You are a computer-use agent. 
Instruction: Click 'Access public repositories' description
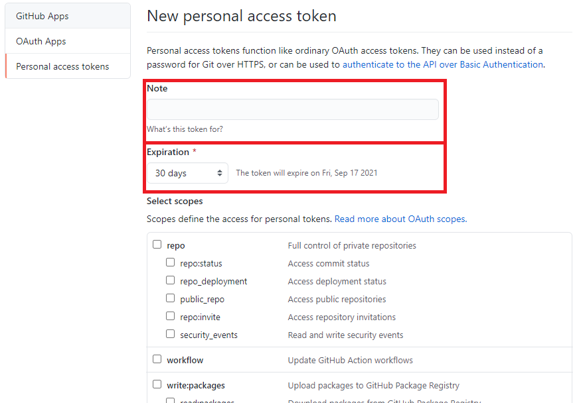pyautogui.click(x=337, y=300)
